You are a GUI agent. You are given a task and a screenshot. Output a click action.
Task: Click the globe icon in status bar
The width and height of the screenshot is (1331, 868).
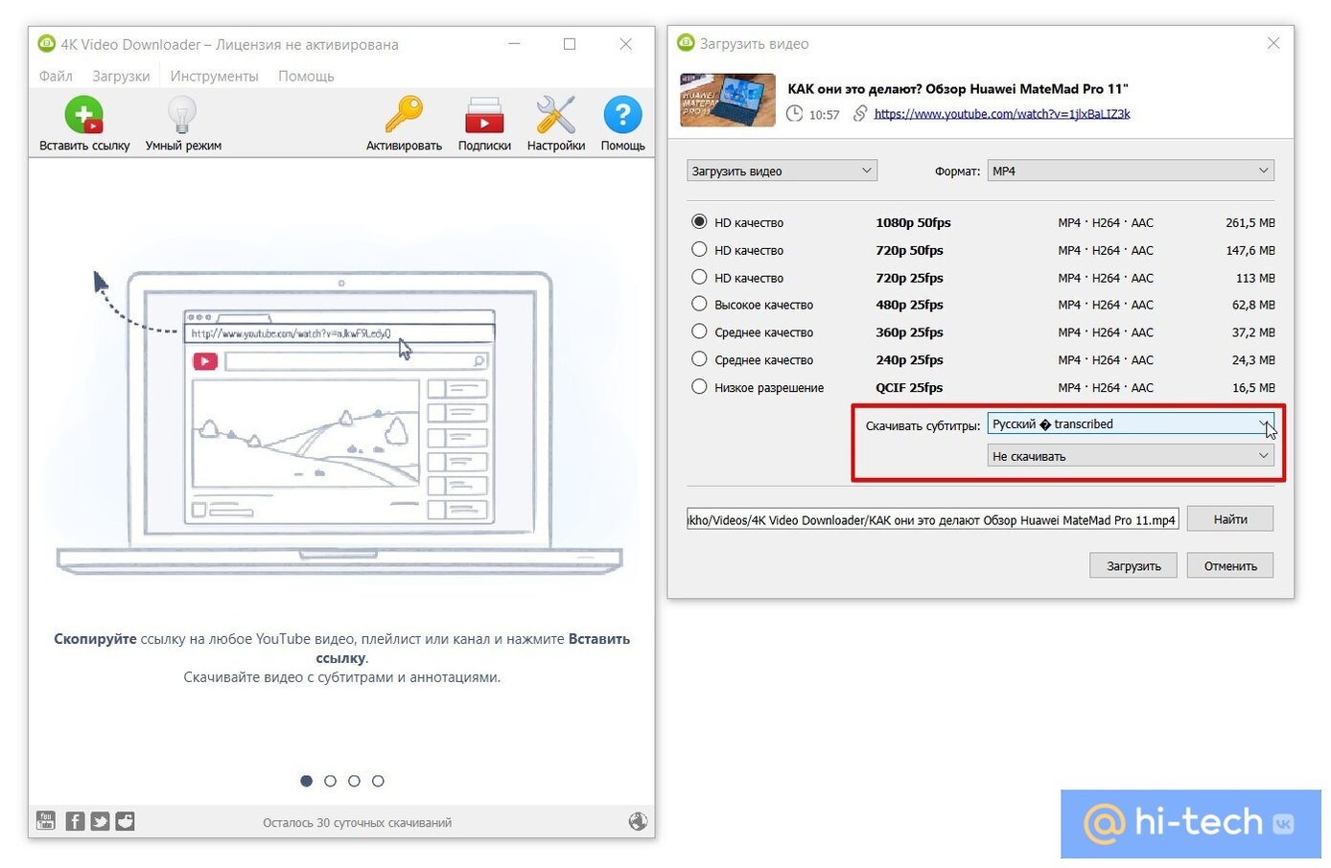coord(638,821)
